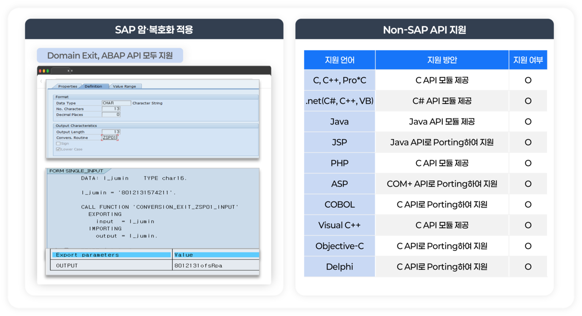Click 'C API로 Porting하여 지원' in Delphi row
This screenshot has width=582, height=316.
point(442,266)
